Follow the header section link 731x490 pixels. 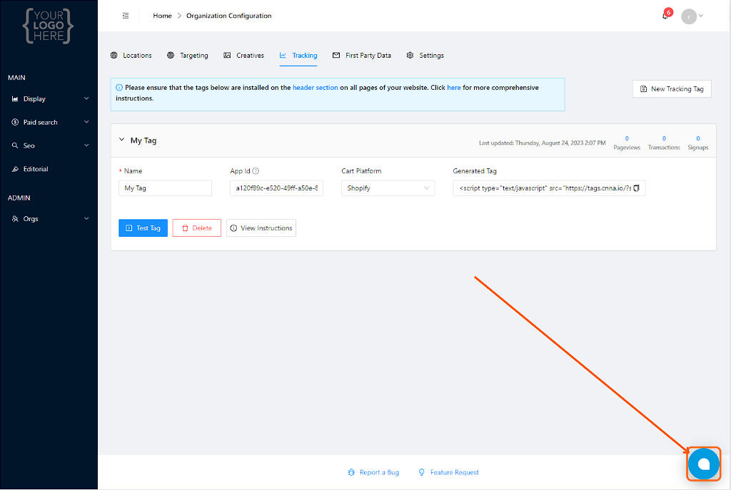click(315, 88)
